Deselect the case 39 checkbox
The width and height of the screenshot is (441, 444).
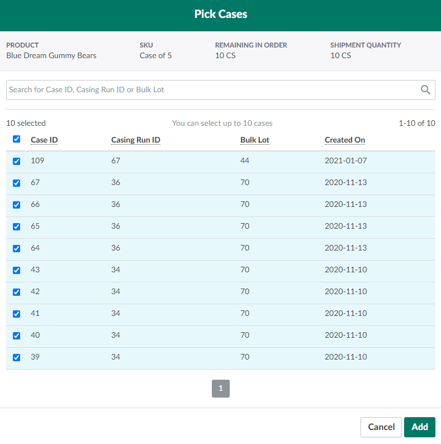click(16, 357)
